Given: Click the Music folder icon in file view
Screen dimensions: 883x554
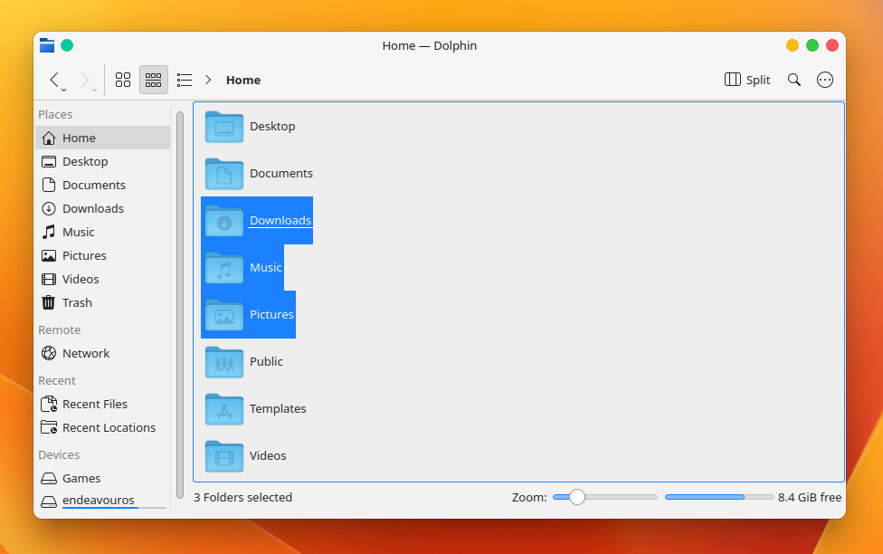Looking at the screenshot, I should coord(224,268).
